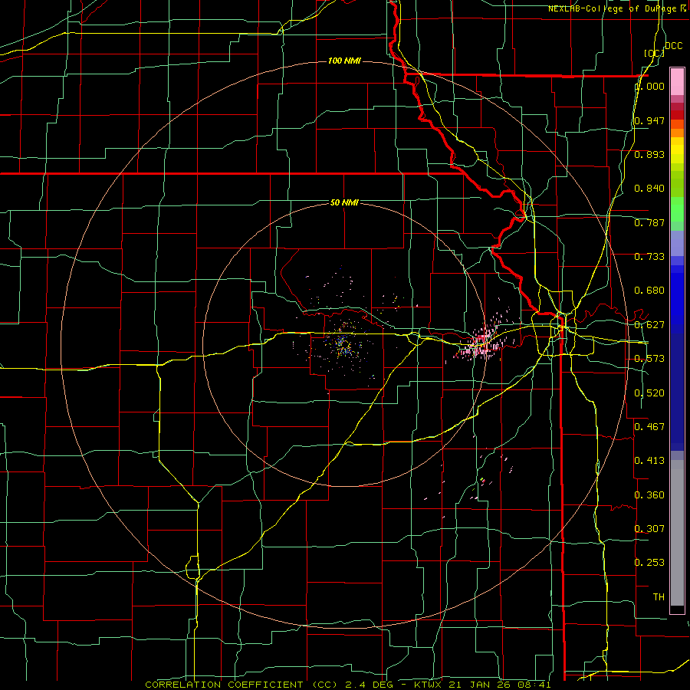This screenshot has height=690, width=690.
Task: Click the 2.4 DEG elevation angle text
Action: coord(371,685)
